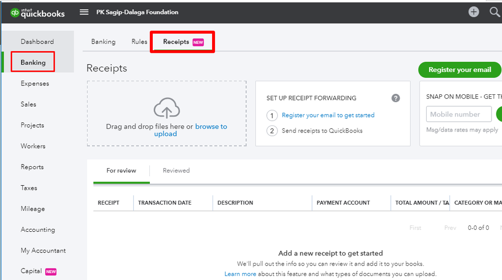Open the Reports sidebar item
This screenshot has height=280, width=502.
(x=32, y=167)
